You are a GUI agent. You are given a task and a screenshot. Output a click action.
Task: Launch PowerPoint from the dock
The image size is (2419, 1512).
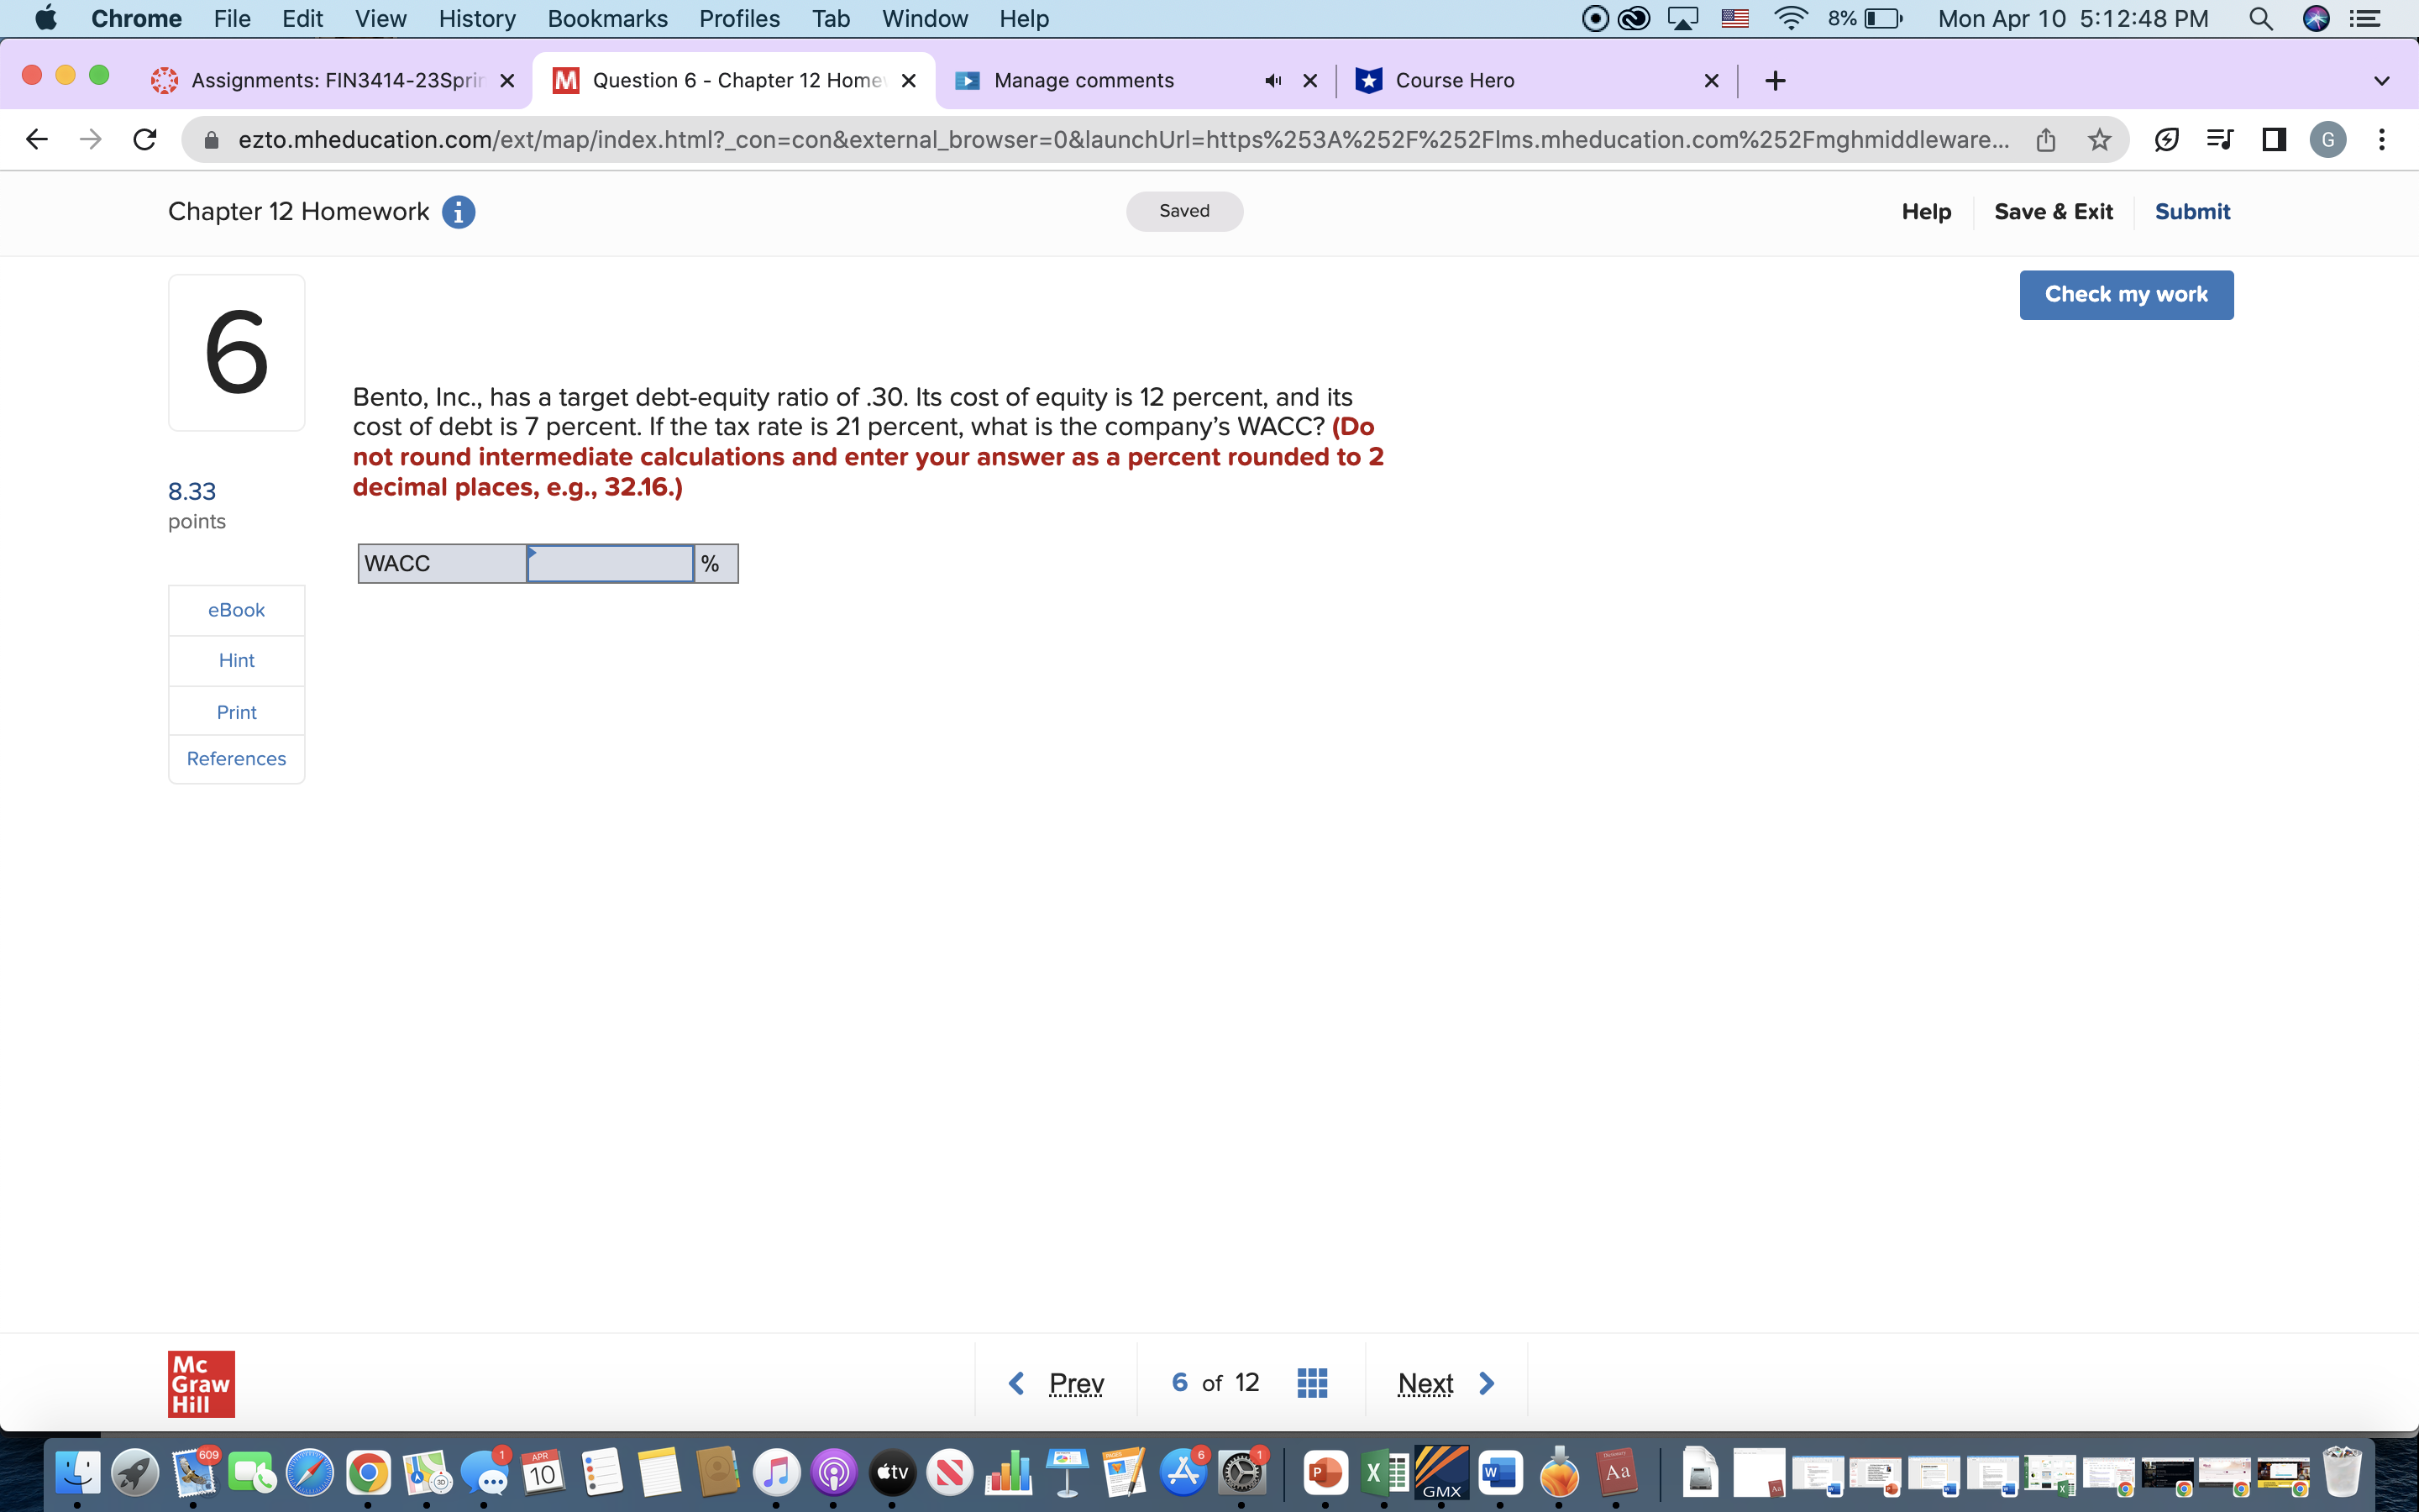(x=1327, y=1471)
